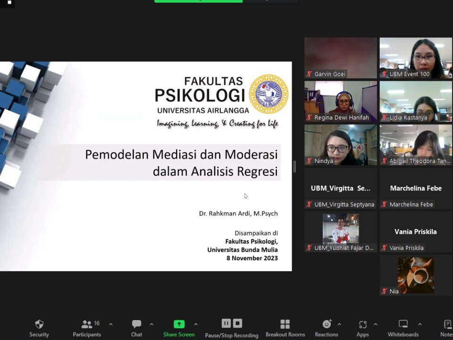Select Regina Dewi Hanifah video tile
Viewport: 453px width, 340px height.
click(x=341, y=102)
